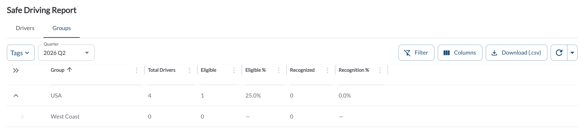
Task: Expand the West Coast group row
Action: [x=22, y=117]
